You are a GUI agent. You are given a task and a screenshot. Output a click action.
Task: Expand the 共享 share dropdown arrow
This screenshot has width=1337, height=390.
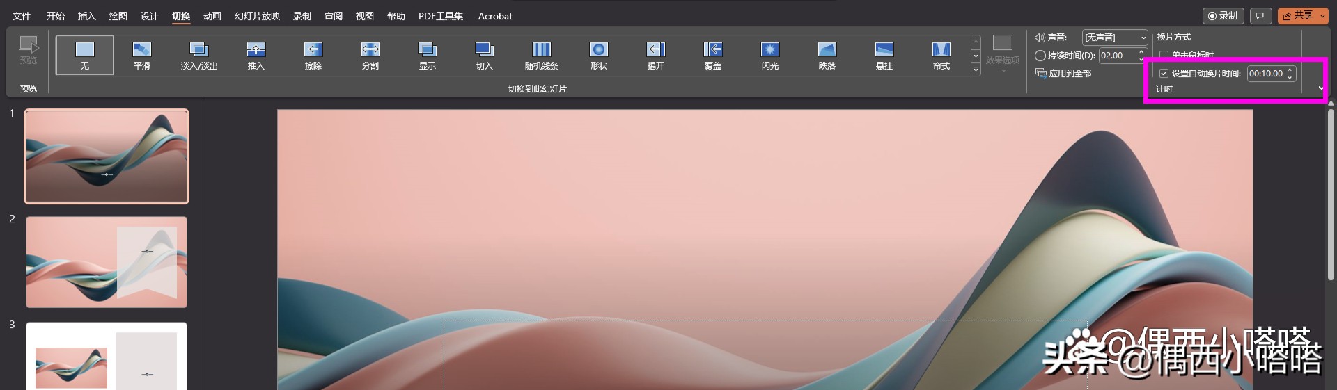pos(1322,15)
